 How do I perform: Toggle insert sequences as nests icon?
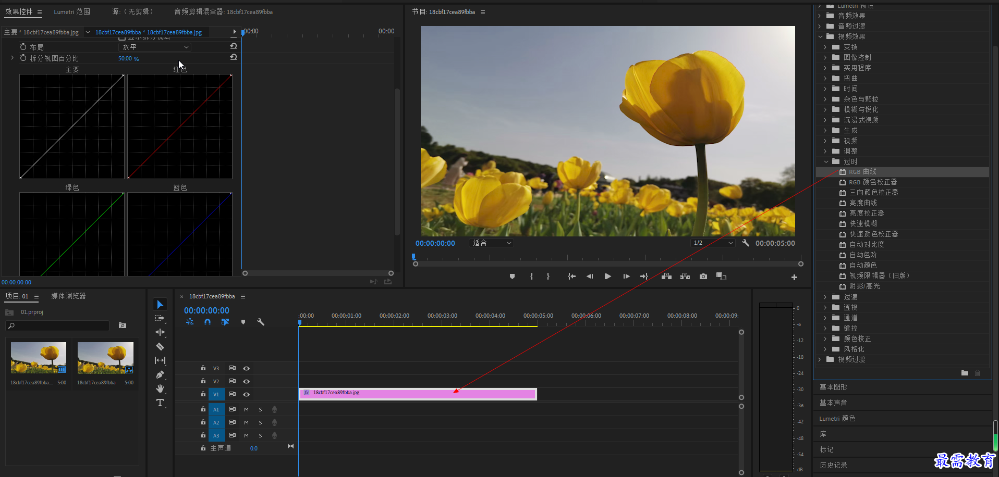pos(190,322)
